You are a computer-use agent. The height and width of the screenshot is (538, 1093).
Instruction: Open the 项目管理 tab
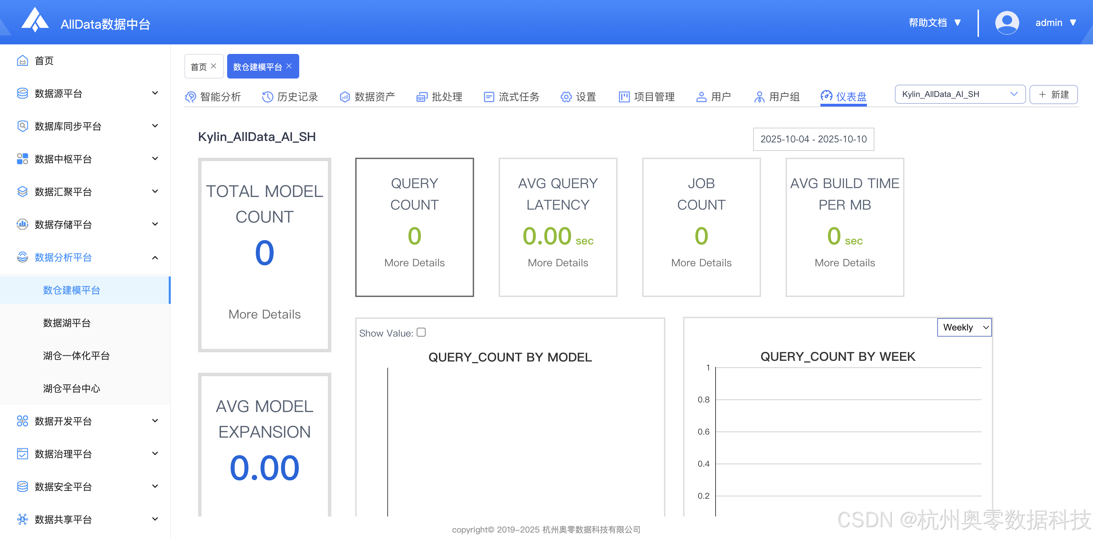tap(647, 97)
